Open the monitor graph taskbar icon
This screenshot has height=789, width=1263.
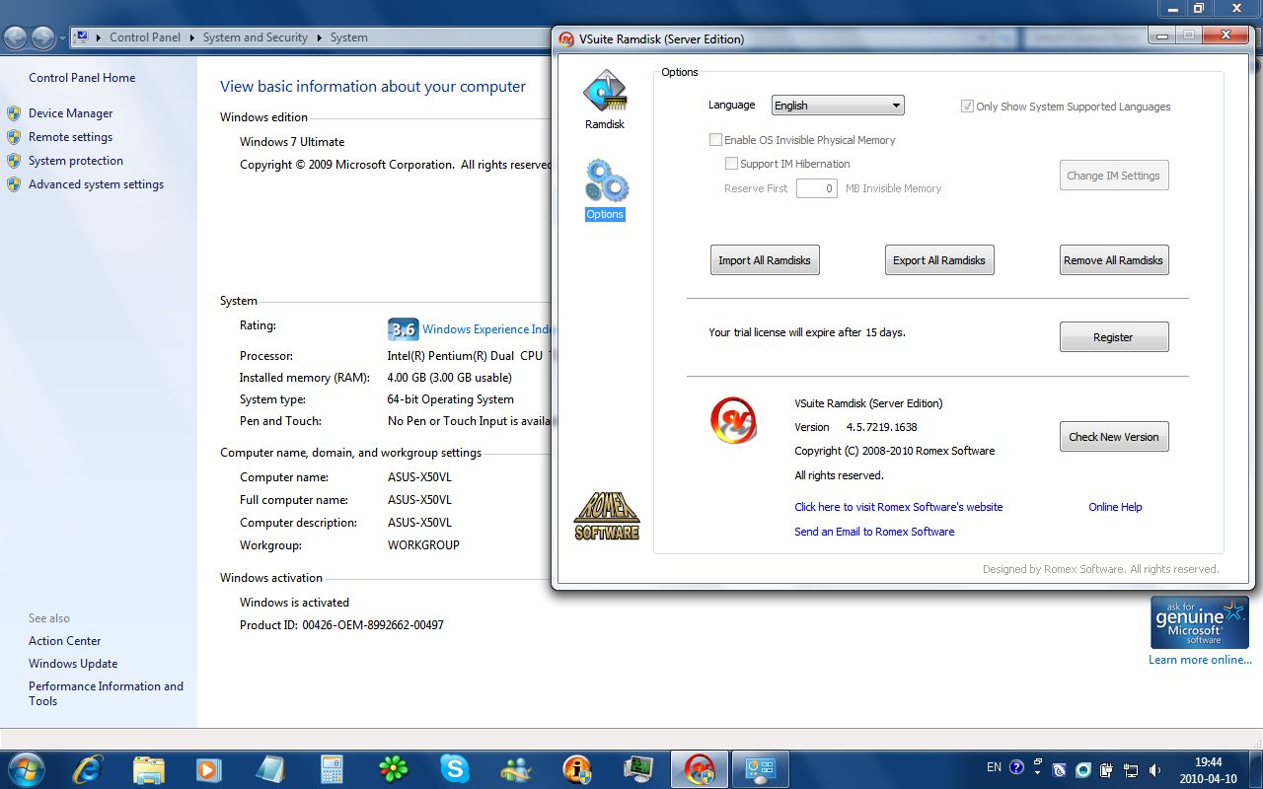(638, 769)
